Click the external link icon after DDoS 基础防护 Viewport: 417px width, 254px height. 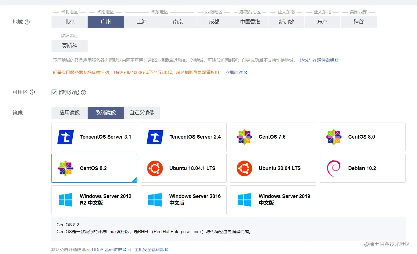124,249
